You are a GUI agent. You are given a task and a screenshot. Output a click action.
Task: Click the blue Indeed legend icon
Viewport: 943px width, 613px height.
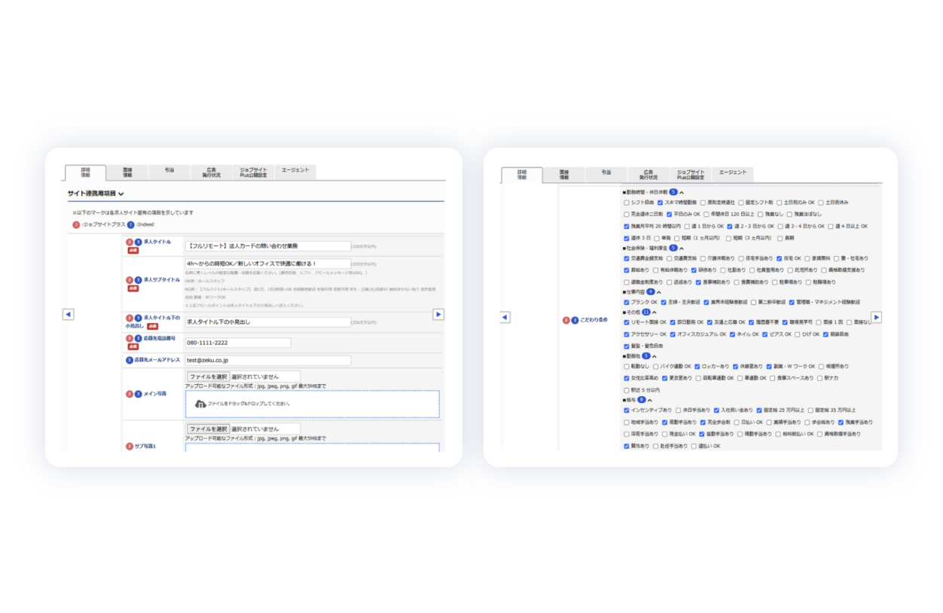(x=131, y=224)
